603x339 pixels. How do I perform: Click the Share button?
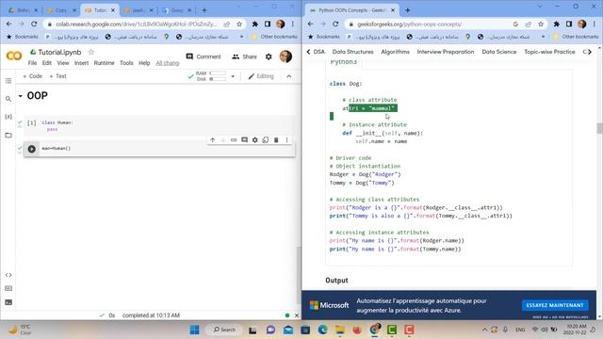click(245, 56)
